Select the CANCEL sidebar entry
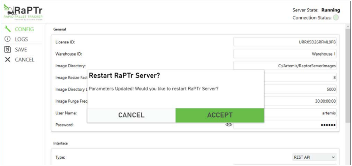 [x=25, y=60]
